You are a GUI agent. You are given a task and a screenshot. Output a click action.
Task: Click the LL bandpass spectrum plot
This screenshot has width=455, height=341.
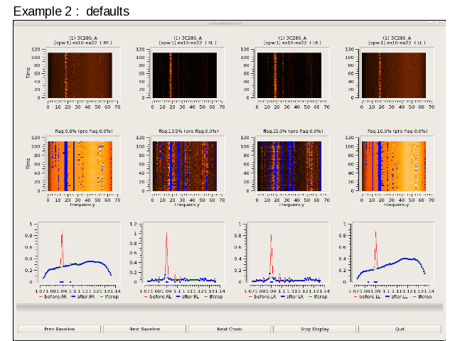click(393, 253)
